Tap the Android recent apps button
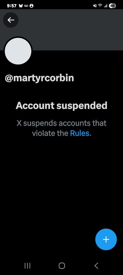 coord(27,266)
